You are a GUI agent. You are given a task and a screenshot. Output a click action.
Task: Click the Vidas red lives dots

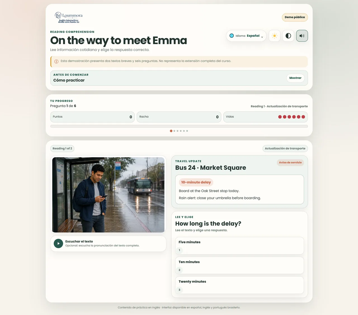click(x=291, y=117)
